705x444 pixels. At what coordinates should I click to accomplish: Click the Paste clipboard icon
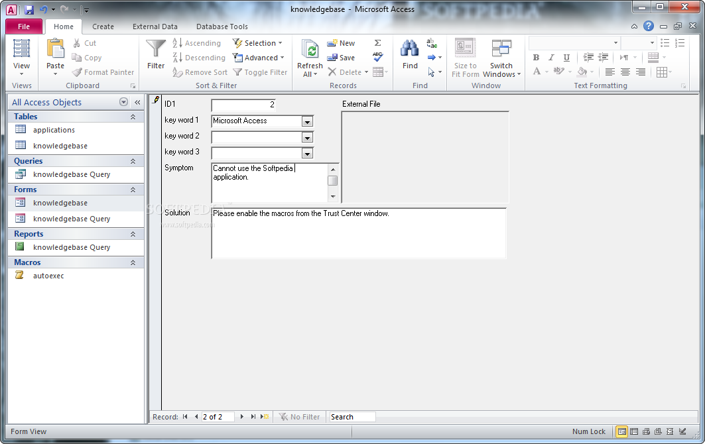coord(55,48)
